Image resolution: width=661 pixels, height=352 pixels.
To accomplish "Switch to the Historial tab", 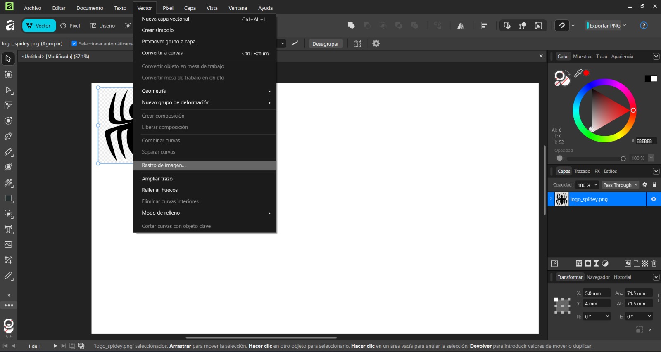I will point(622,277).
